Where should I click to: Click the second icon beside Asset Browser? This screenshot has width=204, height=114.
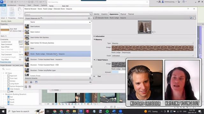[x=30, y=87]
